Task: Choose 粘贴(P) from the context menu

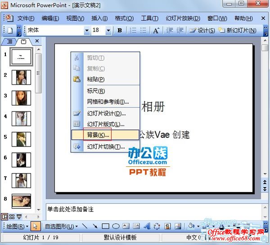Action: click(x=105, y=79)
